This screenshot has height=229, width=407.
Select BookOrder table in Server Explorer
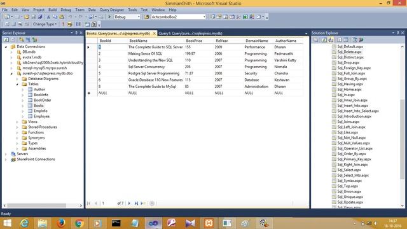coord(43,101)
